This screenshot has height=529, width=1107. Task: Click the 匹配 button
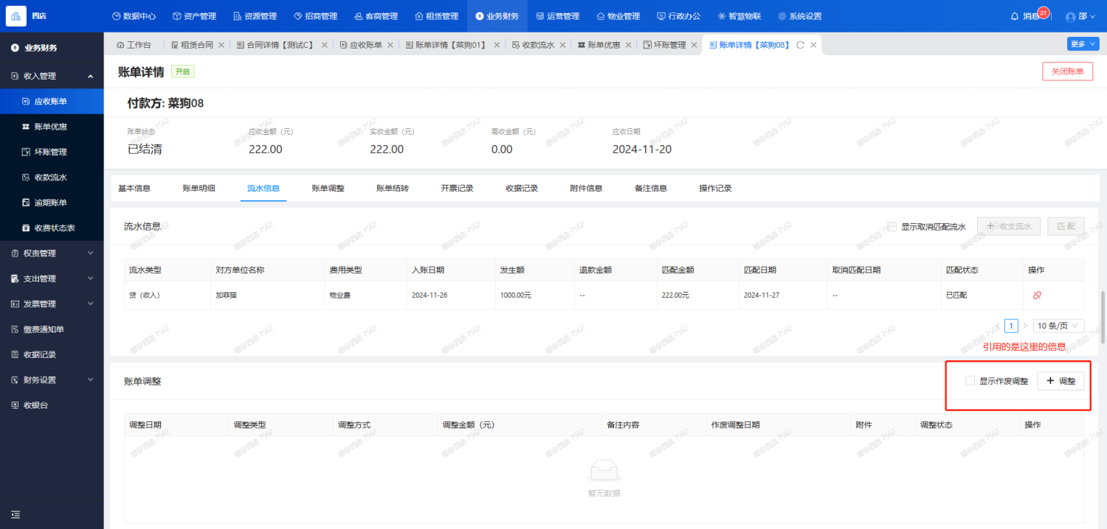pos(1066,226)
